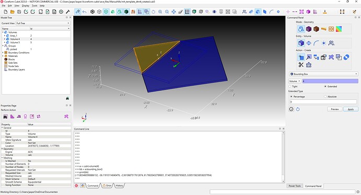Click the dark green solid cube icon
Screen dimensions: 361x195
click(126, 12)
